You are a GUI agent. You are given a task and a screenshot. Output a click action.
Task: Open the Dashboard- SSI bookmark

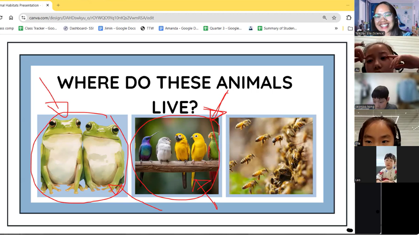click(x=78, y=28)
